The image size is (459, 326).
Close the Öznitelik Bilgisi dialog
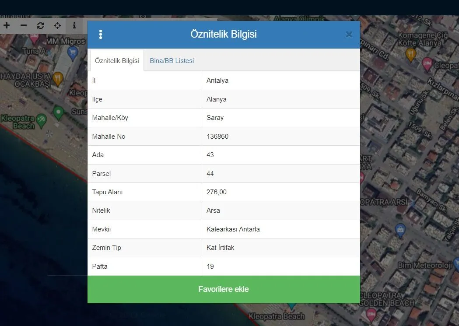pos(349,35)
